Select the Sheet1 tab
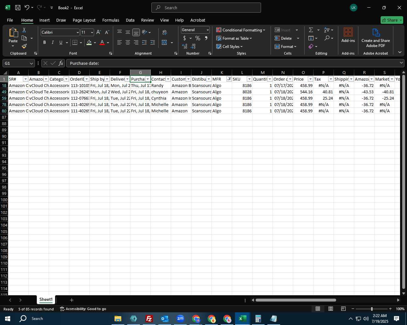Screen dimensions: 407x325 pyautogui.click(x=46, y=300)
